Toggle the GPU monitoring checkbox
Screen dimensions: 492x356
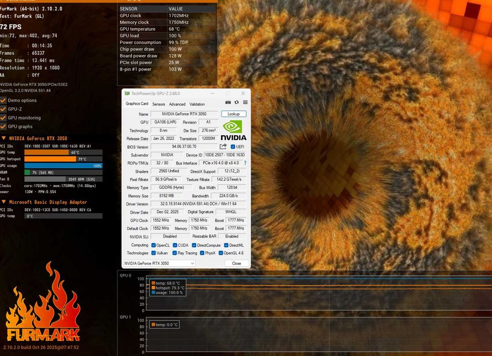point(3,117)
